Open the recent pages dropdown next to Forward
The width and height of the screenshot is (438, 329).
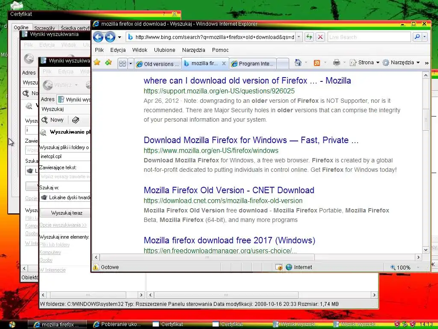click(120, 37)
